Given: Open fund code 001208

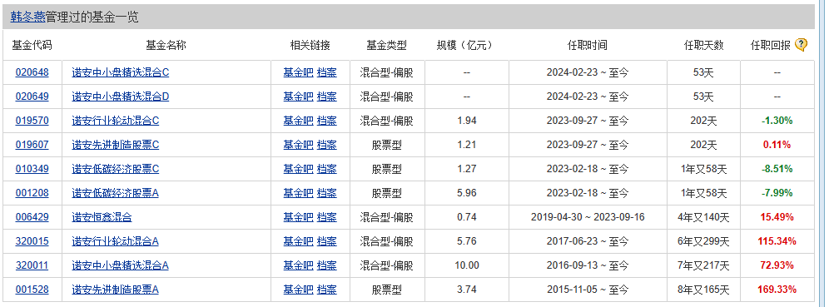Looking at the screenshot, I should [x=32, y=193].
